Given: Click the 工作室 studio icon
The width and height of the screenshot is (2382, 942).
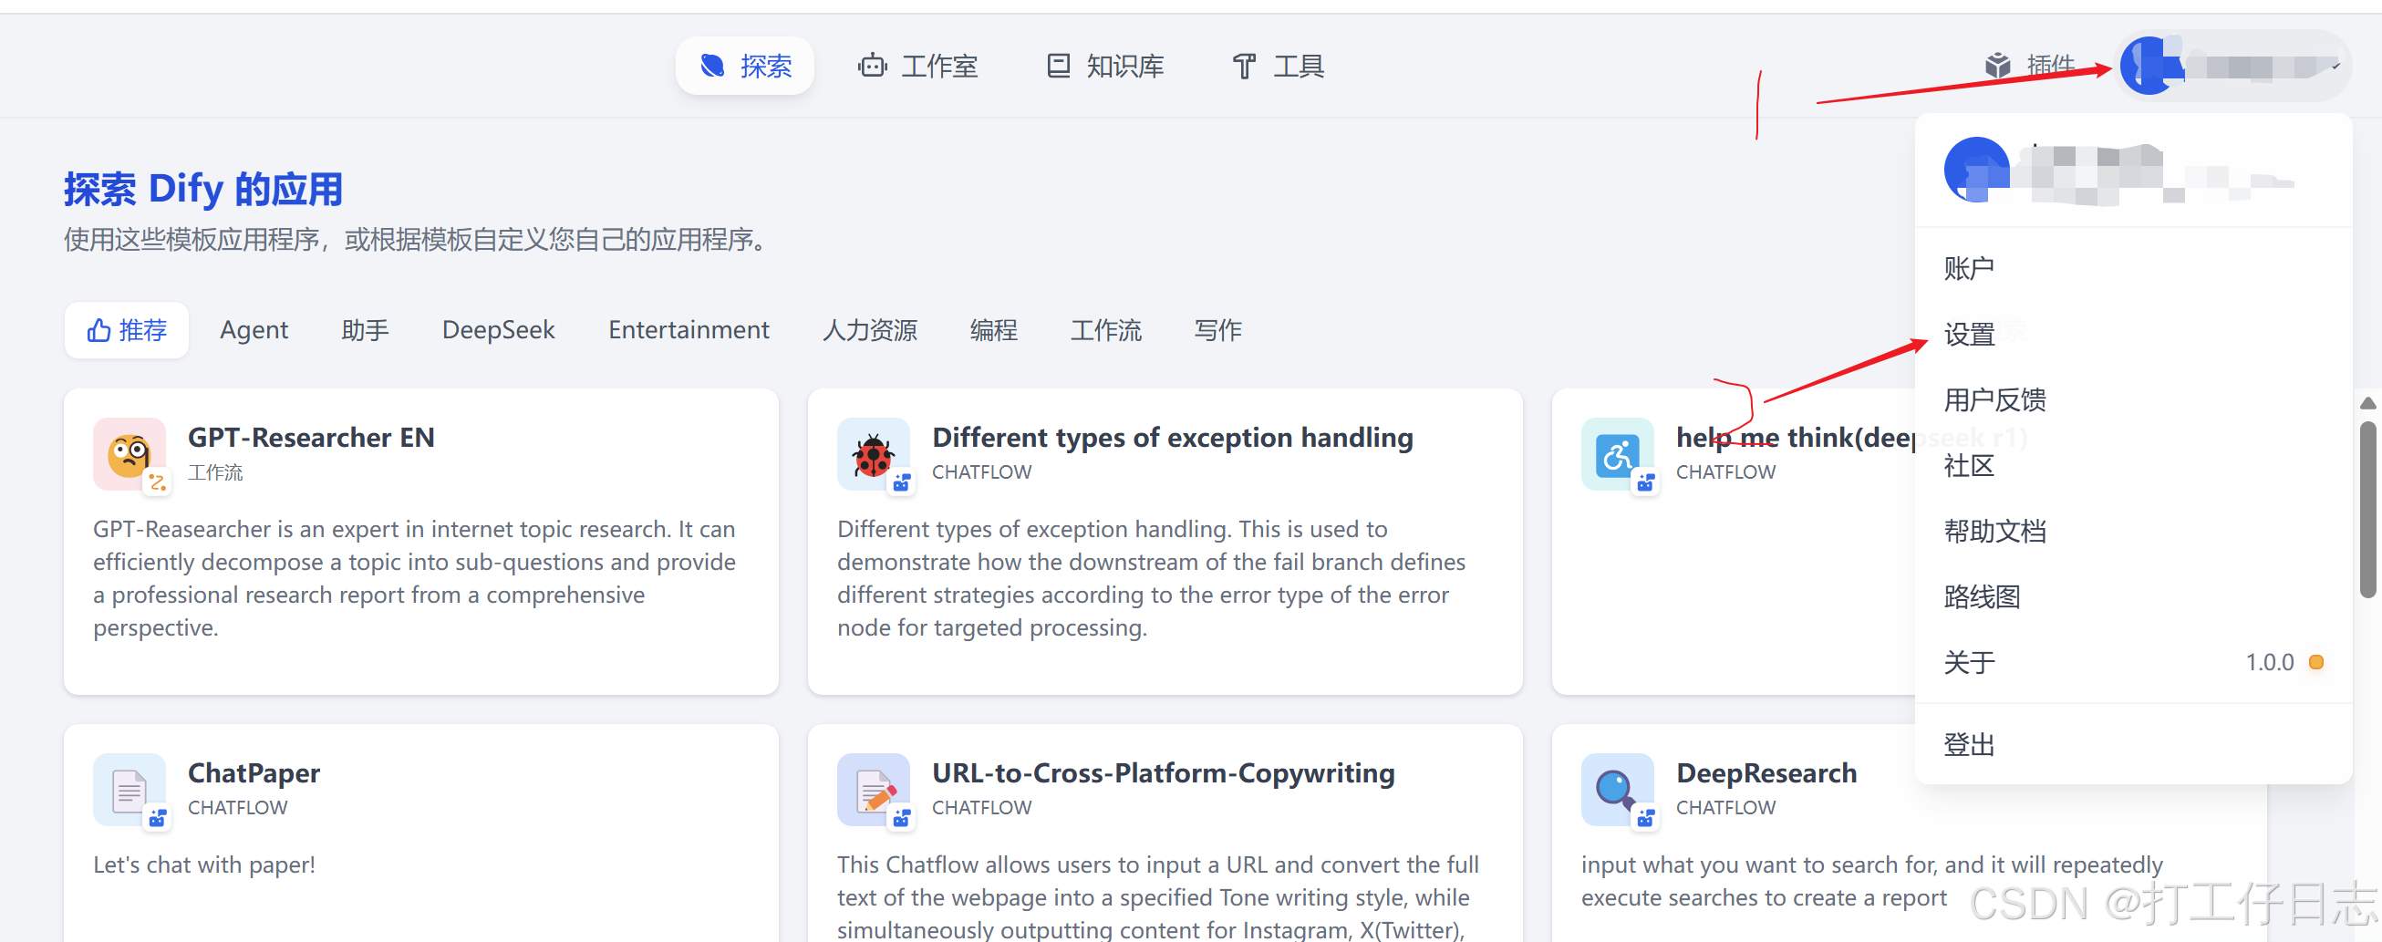Looking at the screenshot, I should pyautogui.click(x=873, y=66).
